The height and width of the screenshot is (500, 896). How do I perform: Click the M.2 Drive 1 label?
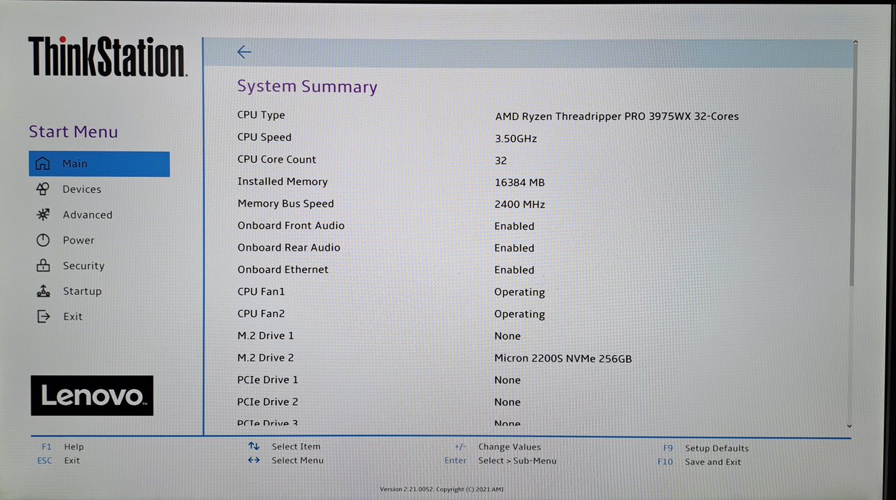pos(266,336)
